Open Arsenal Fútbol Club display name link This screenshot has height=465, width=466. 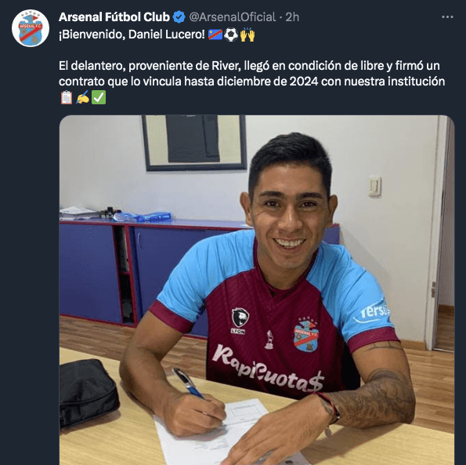pos(114,17)
